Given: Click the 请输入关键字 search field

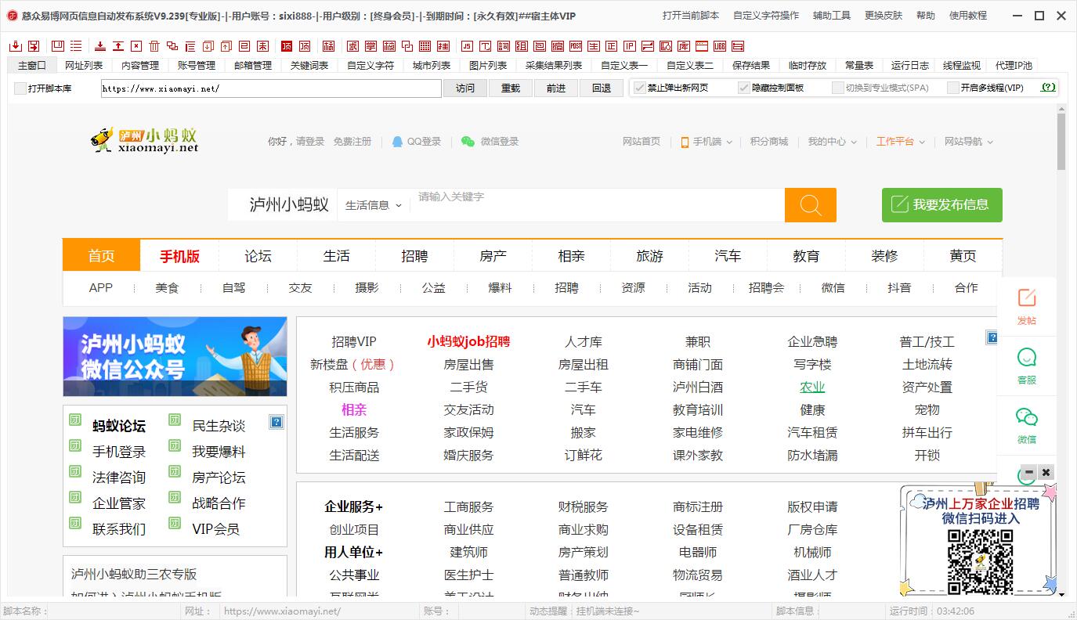Looking at the screenshot, I should [599, 205].
